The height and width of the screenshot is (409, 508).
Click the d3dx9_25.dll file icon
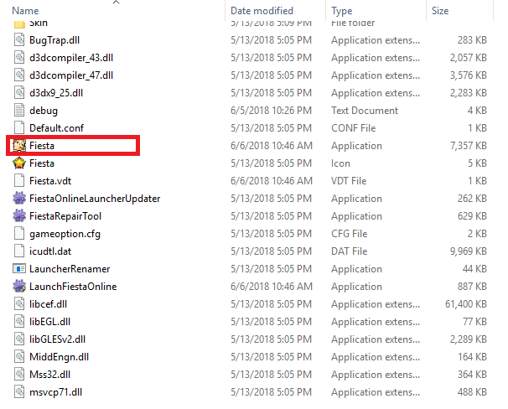pyautogui.click(x=19, y=93)
